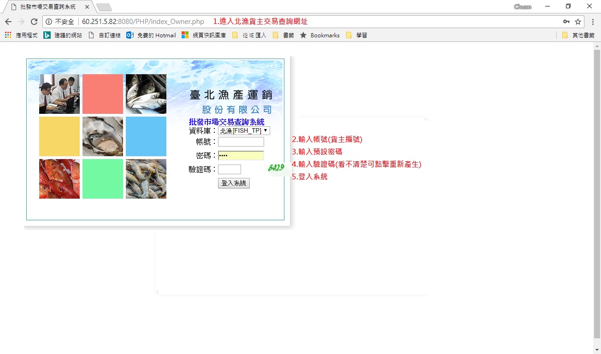
Task: Focus the 驗證碼 captcha input field
Action: pyautogui.click(x=230, y=170)
